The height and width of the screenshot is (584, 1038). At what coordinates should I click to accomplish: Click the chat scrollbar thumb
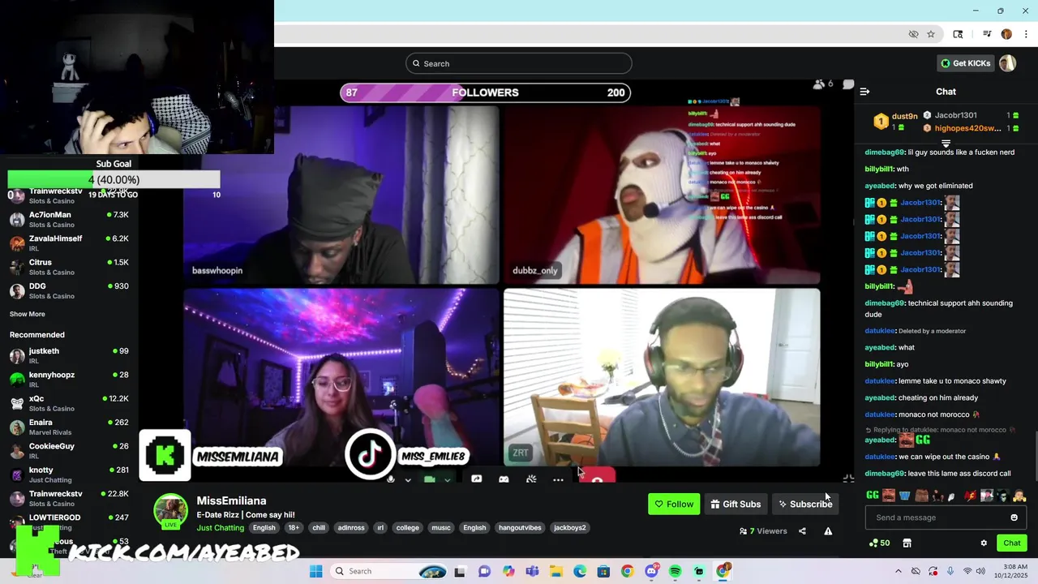(1035, 457)
